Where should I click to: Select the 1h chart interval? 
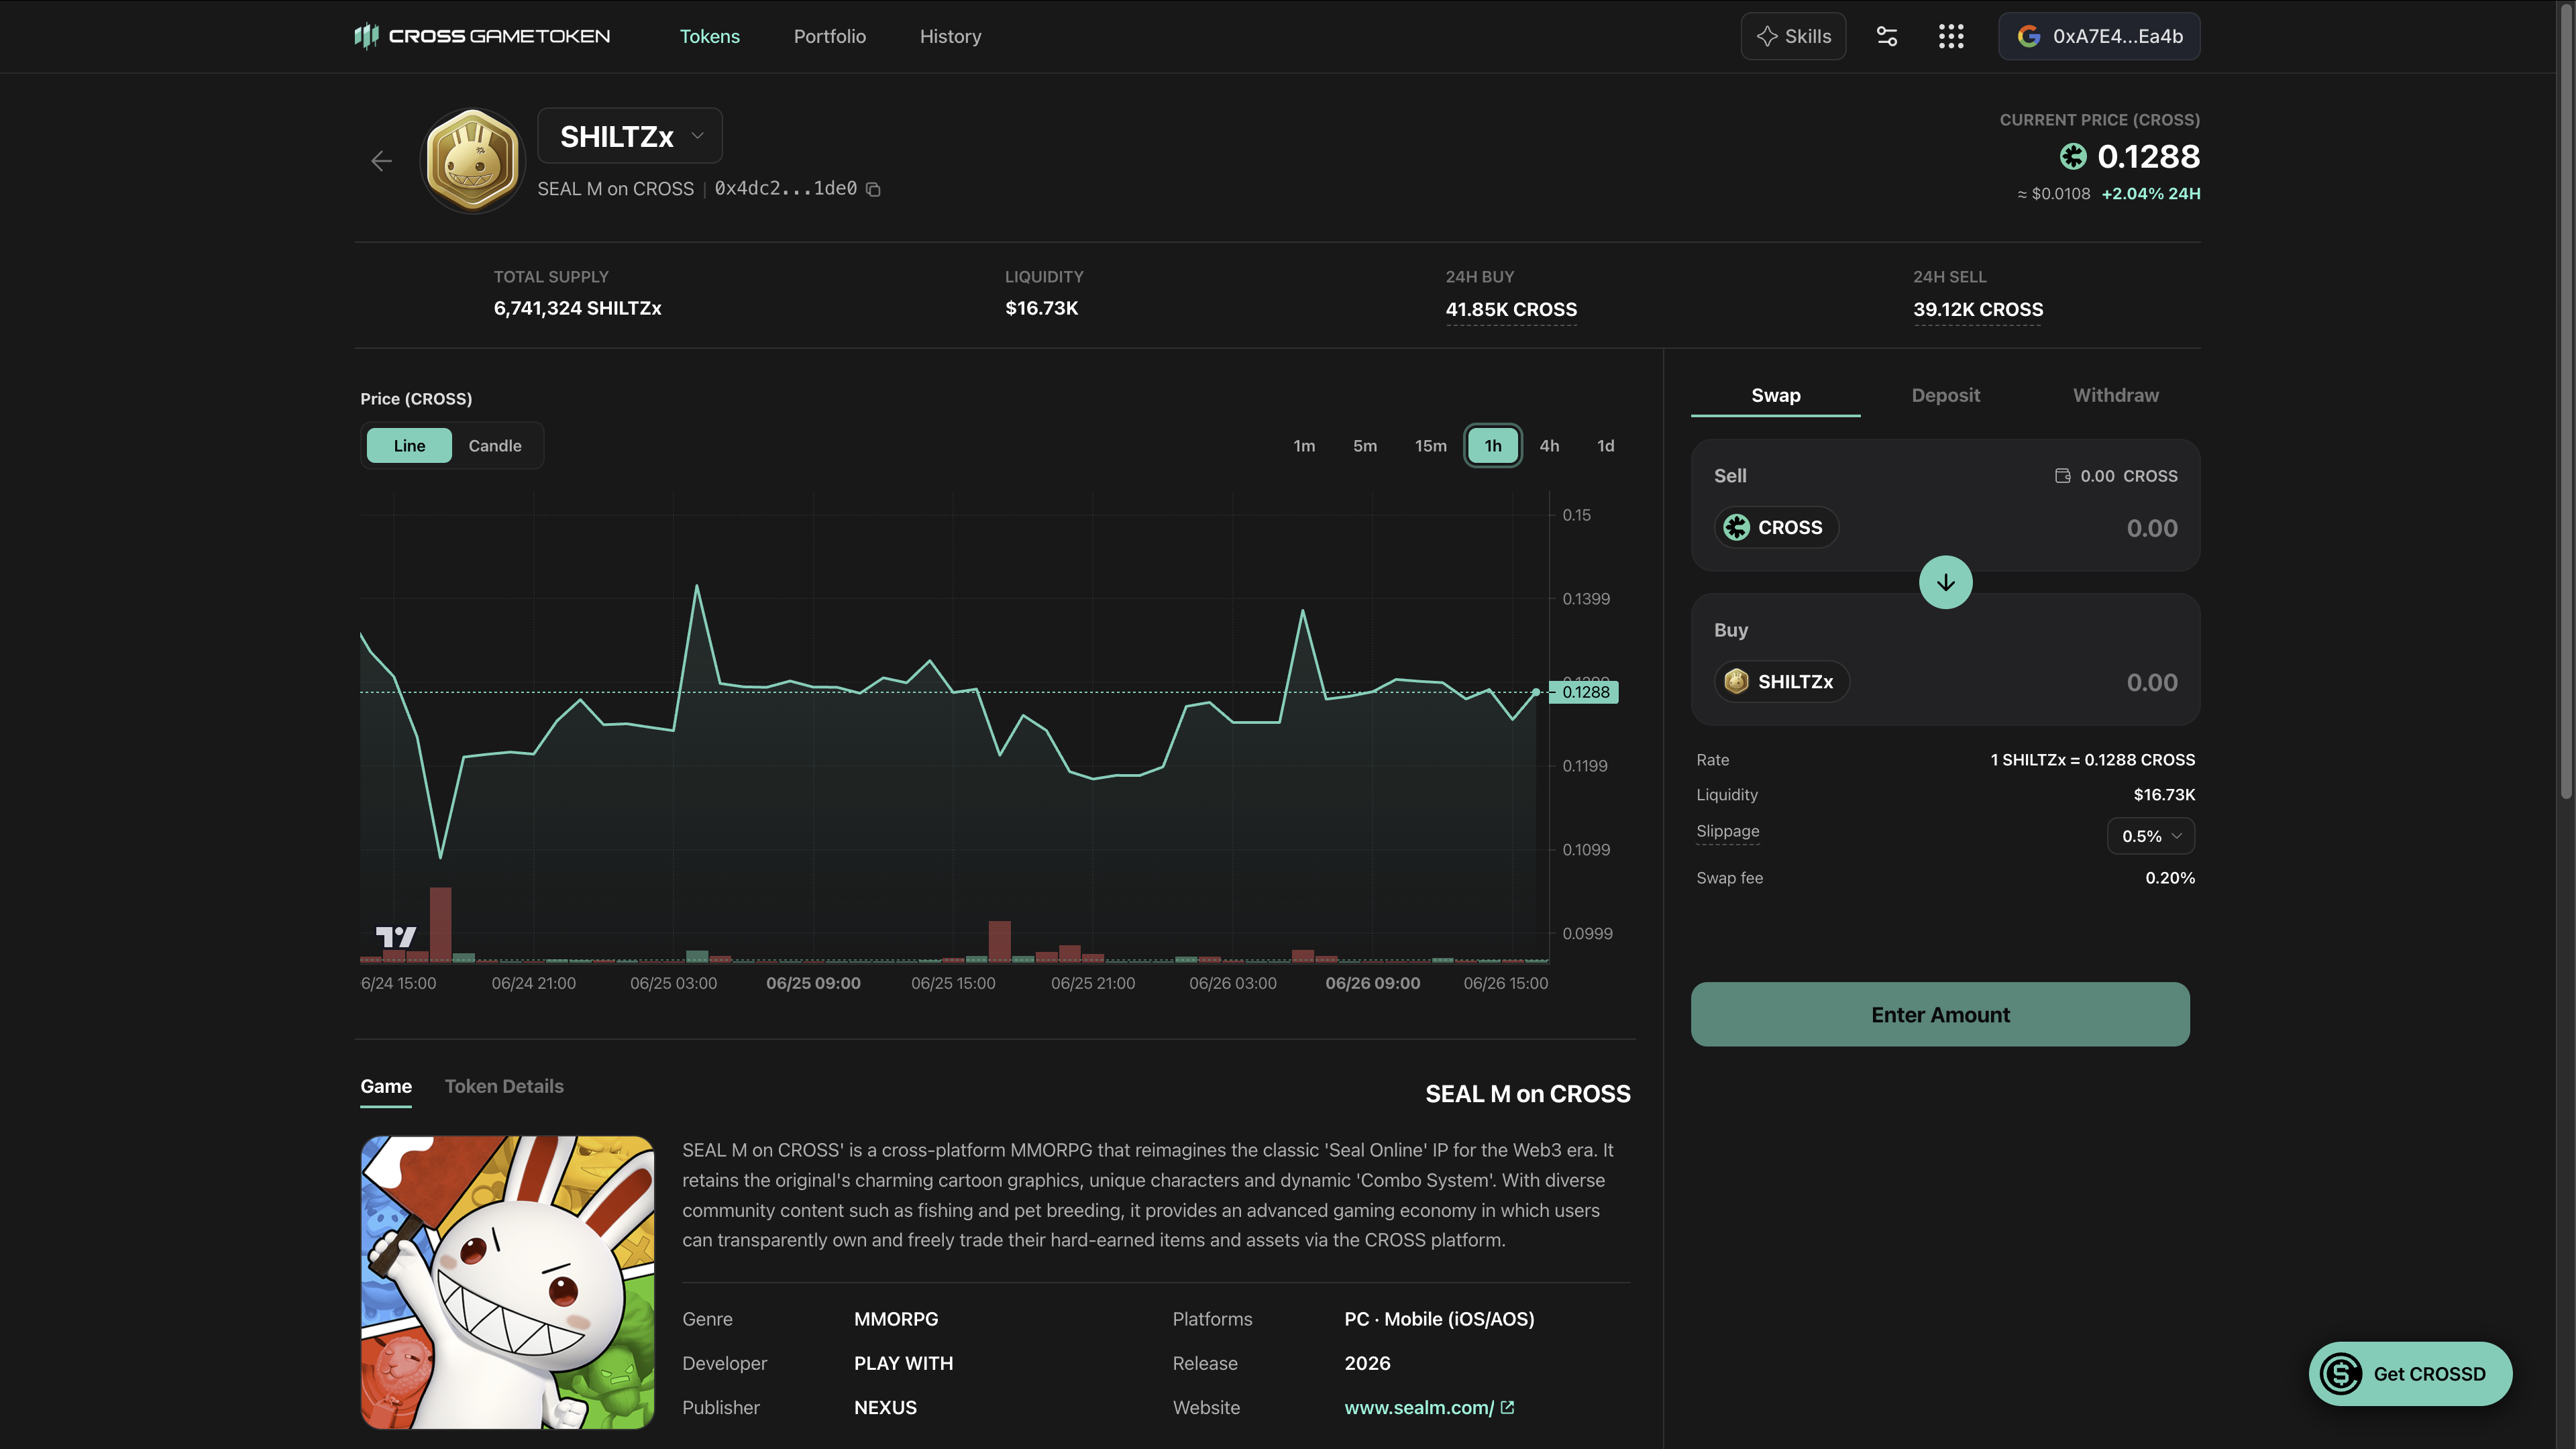(x=1493, y=446)
